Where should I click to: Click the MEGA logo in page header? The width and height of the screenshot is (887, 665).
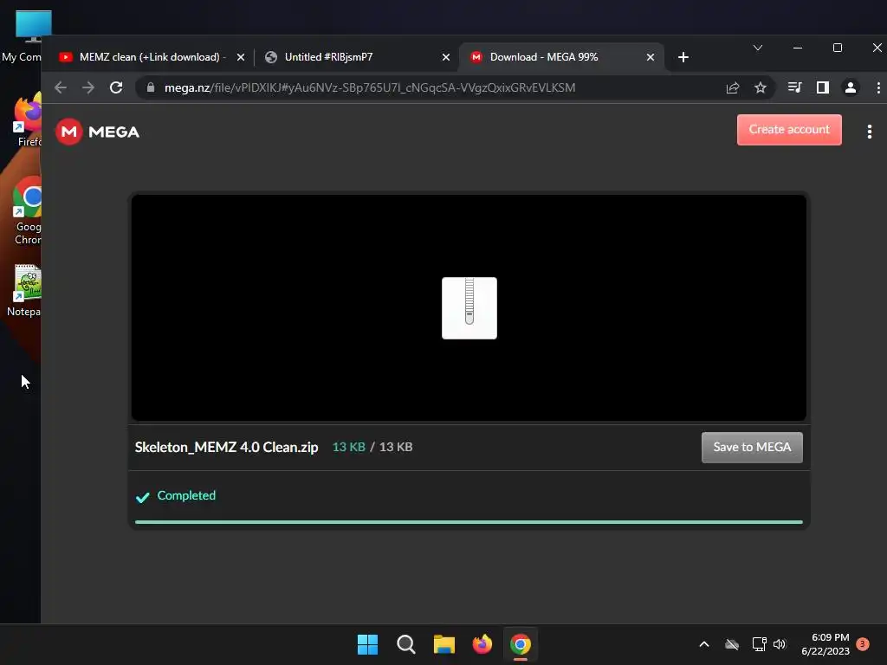pos(97,132)
